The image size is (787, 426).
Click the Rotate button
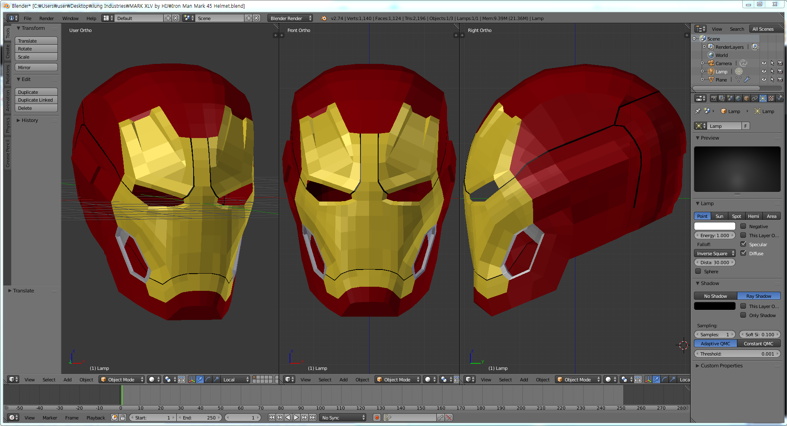[x=36, y=48]
